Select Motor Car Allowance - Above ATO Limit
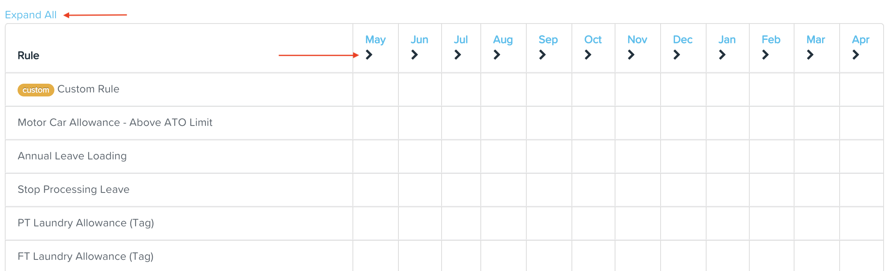 (x=115, y=122)
